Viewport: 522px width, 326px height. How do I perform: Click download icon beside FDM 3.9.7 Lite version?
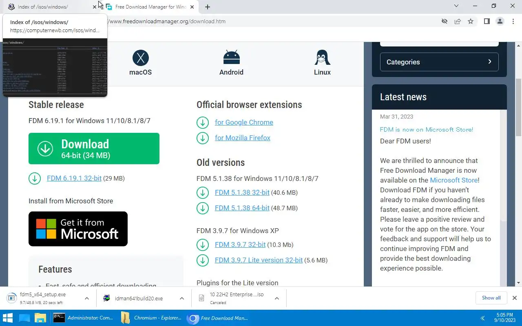203,260
